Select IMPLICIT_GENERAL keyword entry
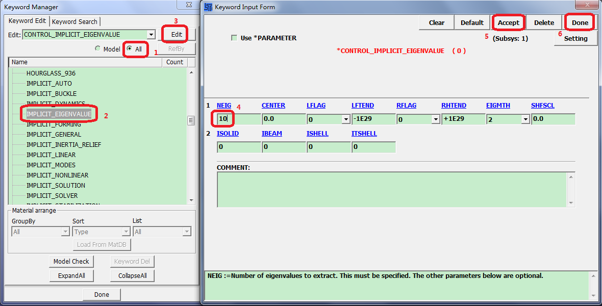The height and width of the screenshot is (306, 602). click(54, 134)
